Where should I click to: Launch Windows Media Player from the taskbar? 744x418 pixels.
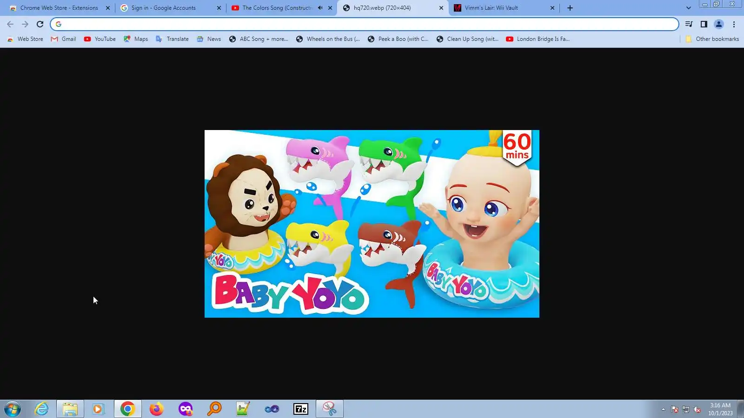point(98,409)
